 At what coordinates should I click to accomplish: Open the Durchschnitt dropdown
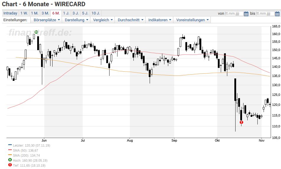coord(130,20)
